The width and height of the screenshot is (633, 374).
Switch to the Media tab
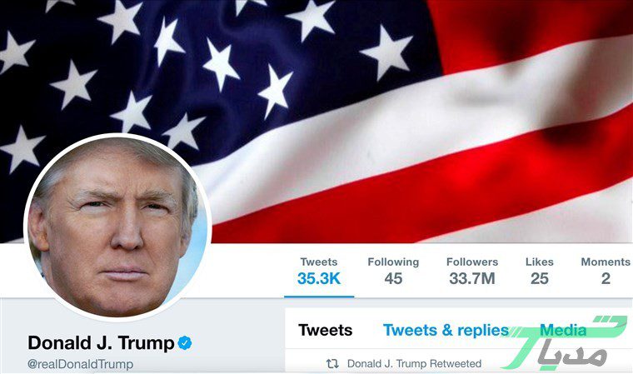point(563,330)
